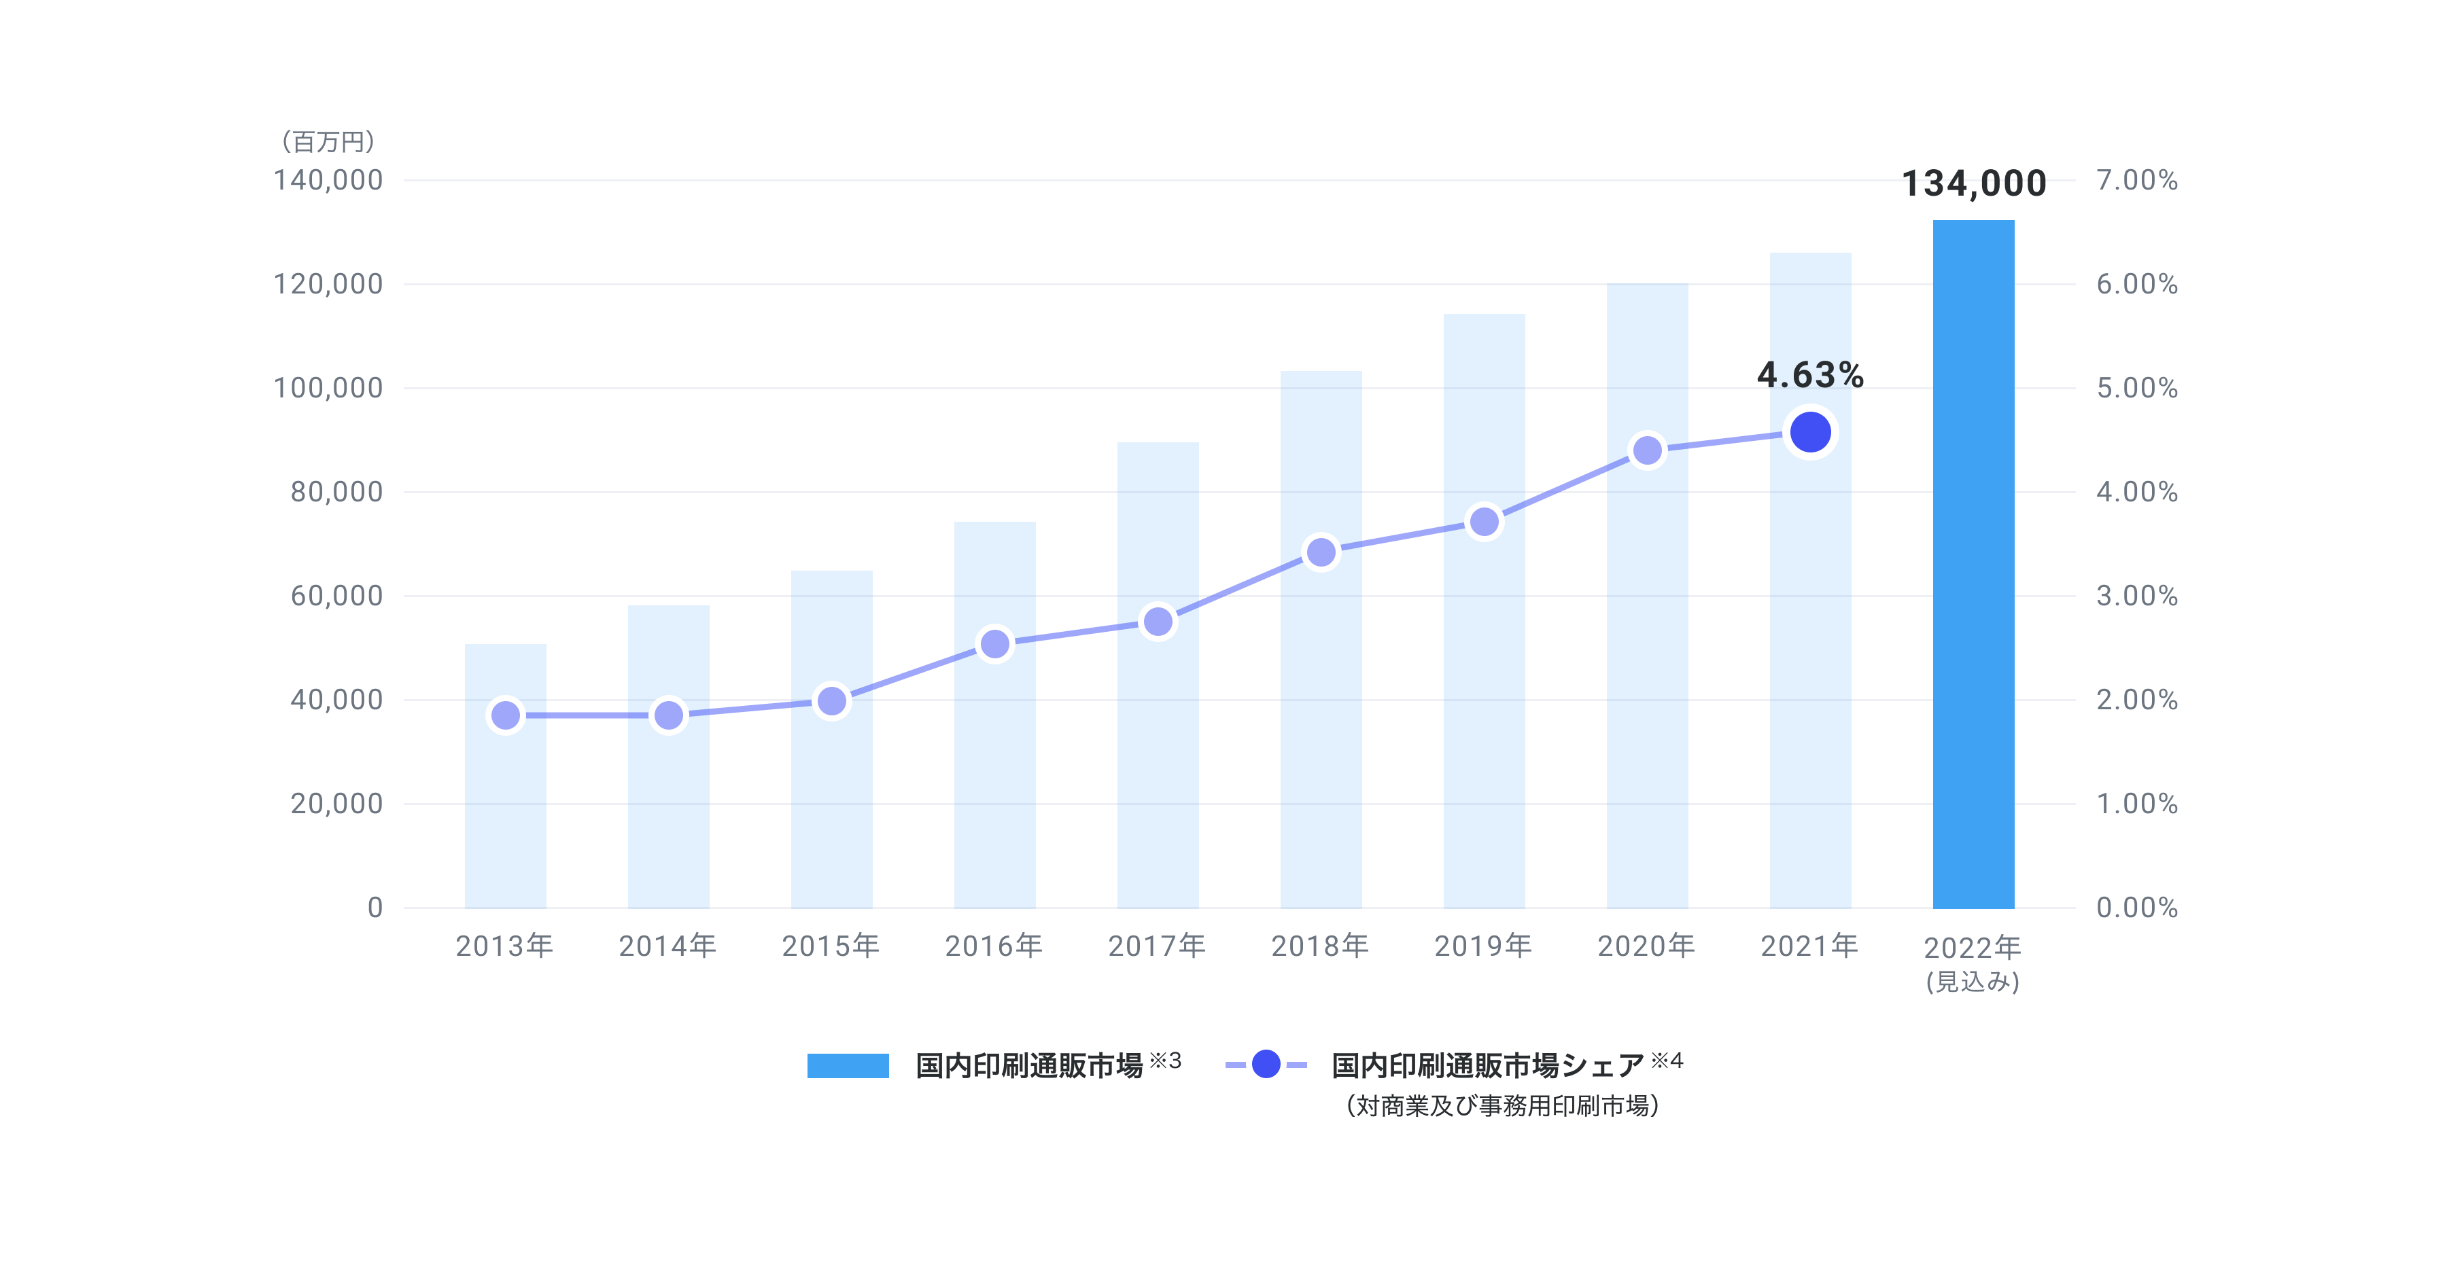
Task: Click the 2019 line data point
Action: click(x=1484, y=521)
